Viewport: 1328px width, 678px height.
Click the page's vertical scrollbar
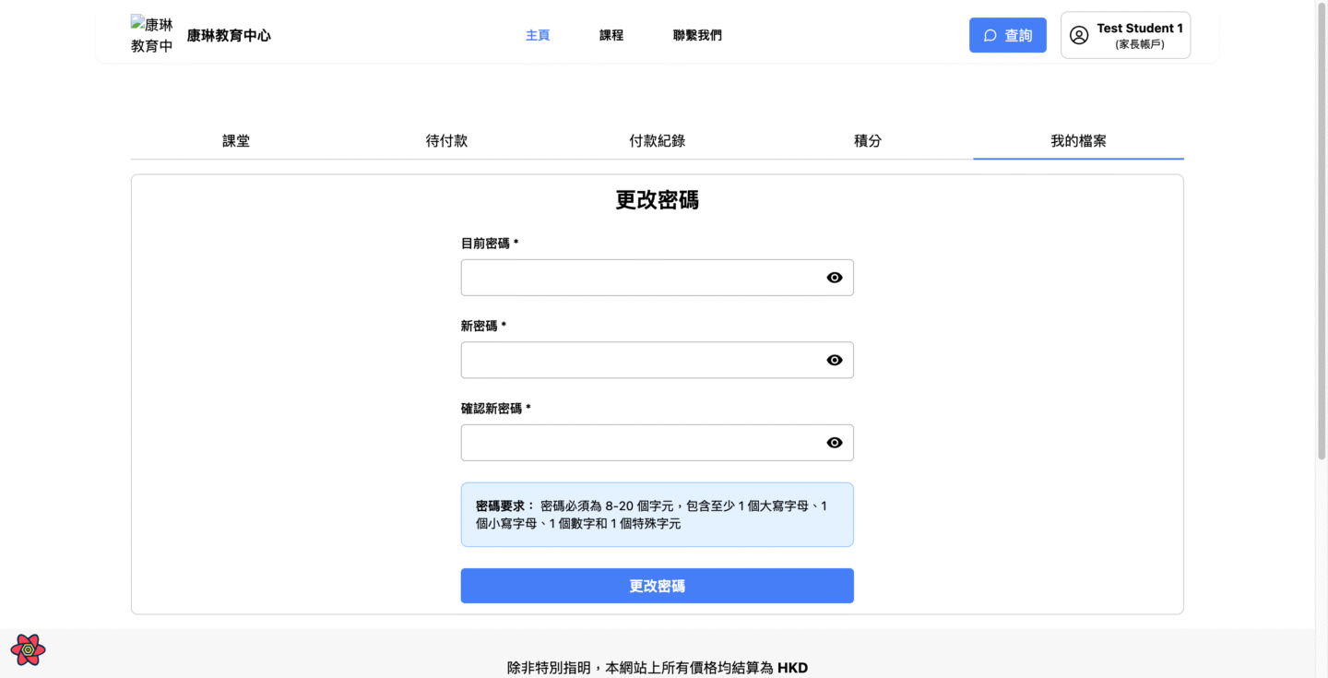1321,231
